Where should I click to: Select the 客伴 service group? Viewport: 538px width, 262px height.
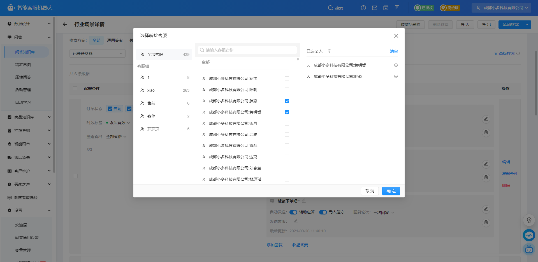tap(164, 116)
